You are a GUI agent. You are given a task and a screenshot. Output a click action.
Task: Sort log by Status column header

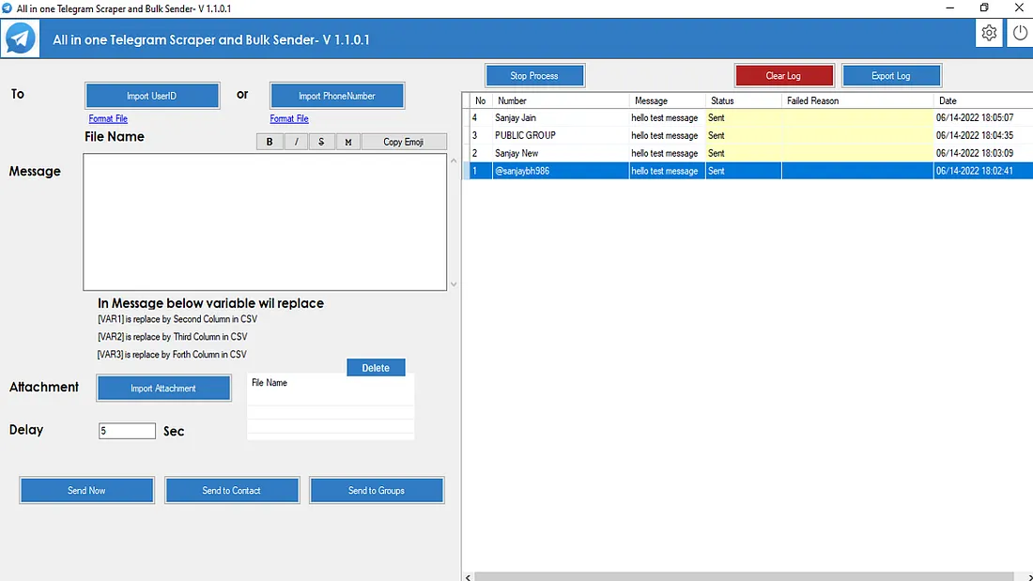click(744, 100)
